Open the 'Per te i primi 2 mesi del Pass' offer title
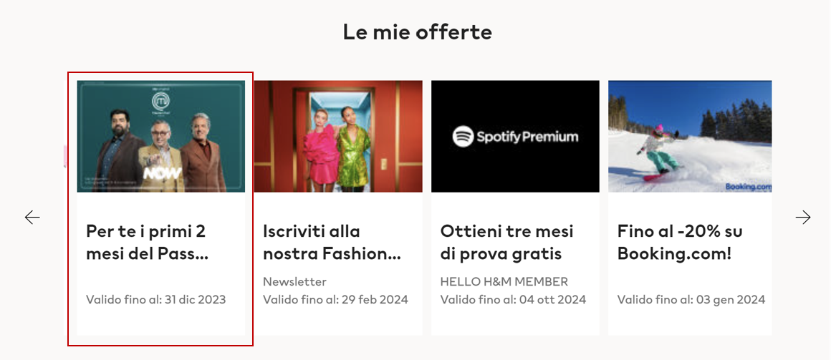The image size is (831, 360). [x=146, y=243]
